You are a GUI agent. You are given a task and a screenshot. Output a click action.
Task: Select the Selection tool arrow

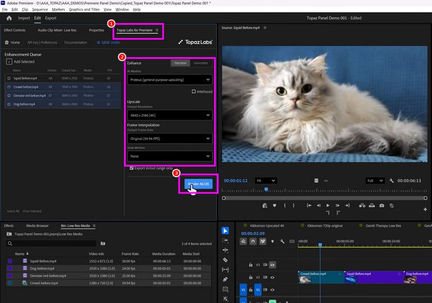tap(225, 231)
